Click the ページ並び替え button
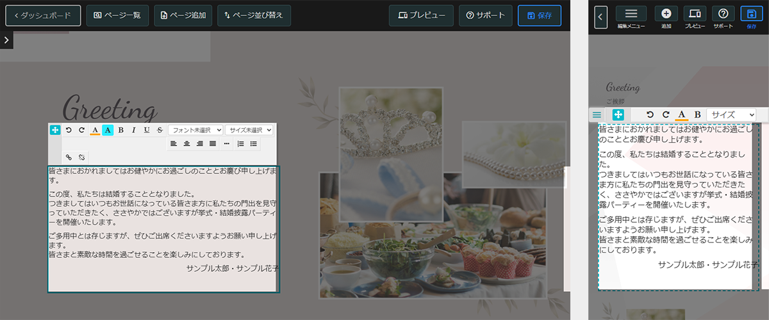This screenshot has width=769, height=320. click(x=254, y=15)
